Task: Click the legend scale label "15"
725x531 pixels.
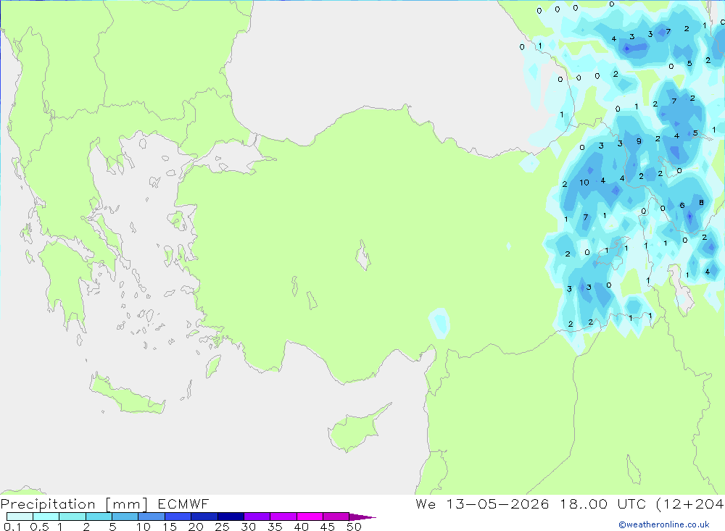Action: [170, 527]
